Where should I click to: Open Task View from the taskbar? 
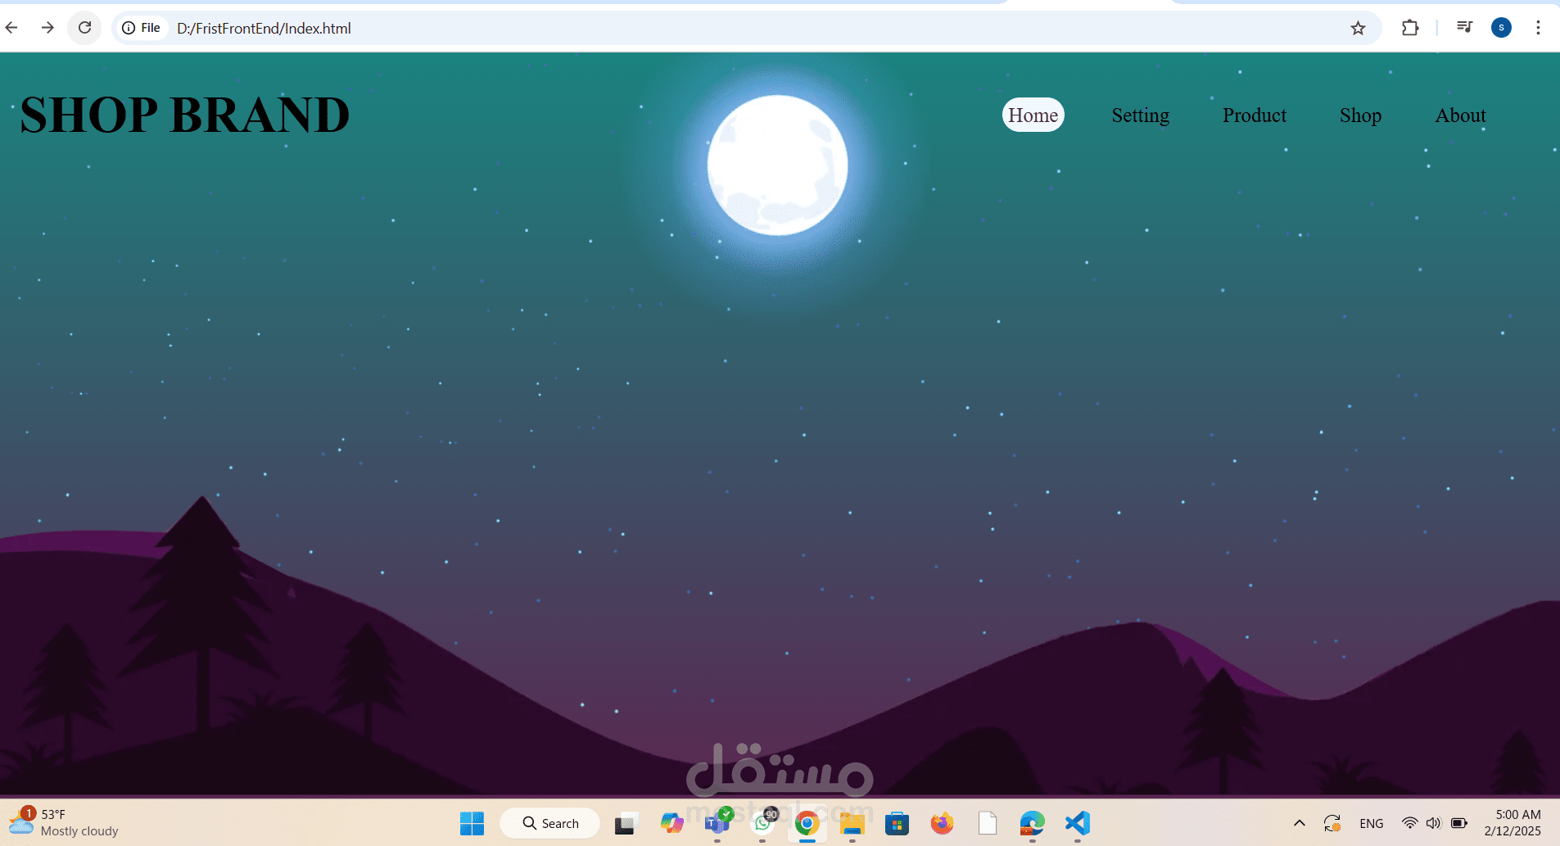coord(625,823)
